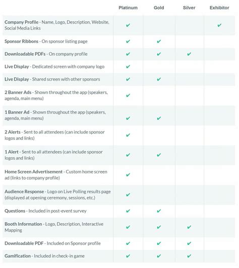Click Platinum checkmark for Home Screen Advertisement
The height and width of the screenshot is (268, 239).
click(x=128, y=175)
